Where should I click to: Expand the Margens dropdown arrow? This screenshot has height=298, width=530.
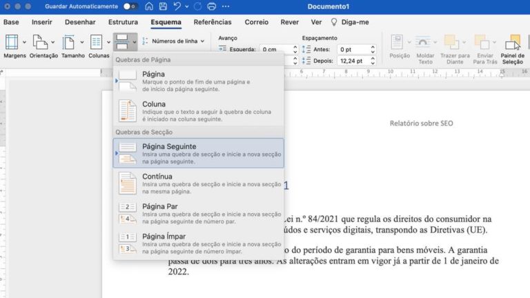pyautogui.click(x=24, y=43)
